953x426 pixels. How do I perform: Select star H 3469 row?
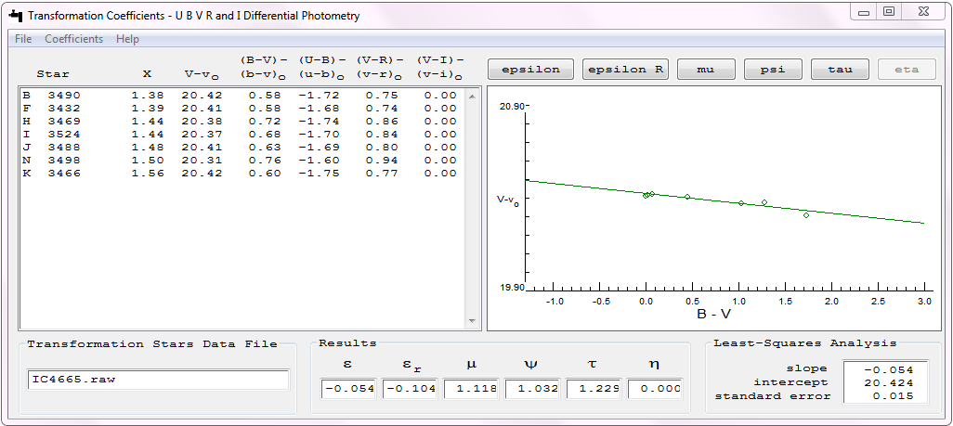pyautogui.click(x=242, y=122)
